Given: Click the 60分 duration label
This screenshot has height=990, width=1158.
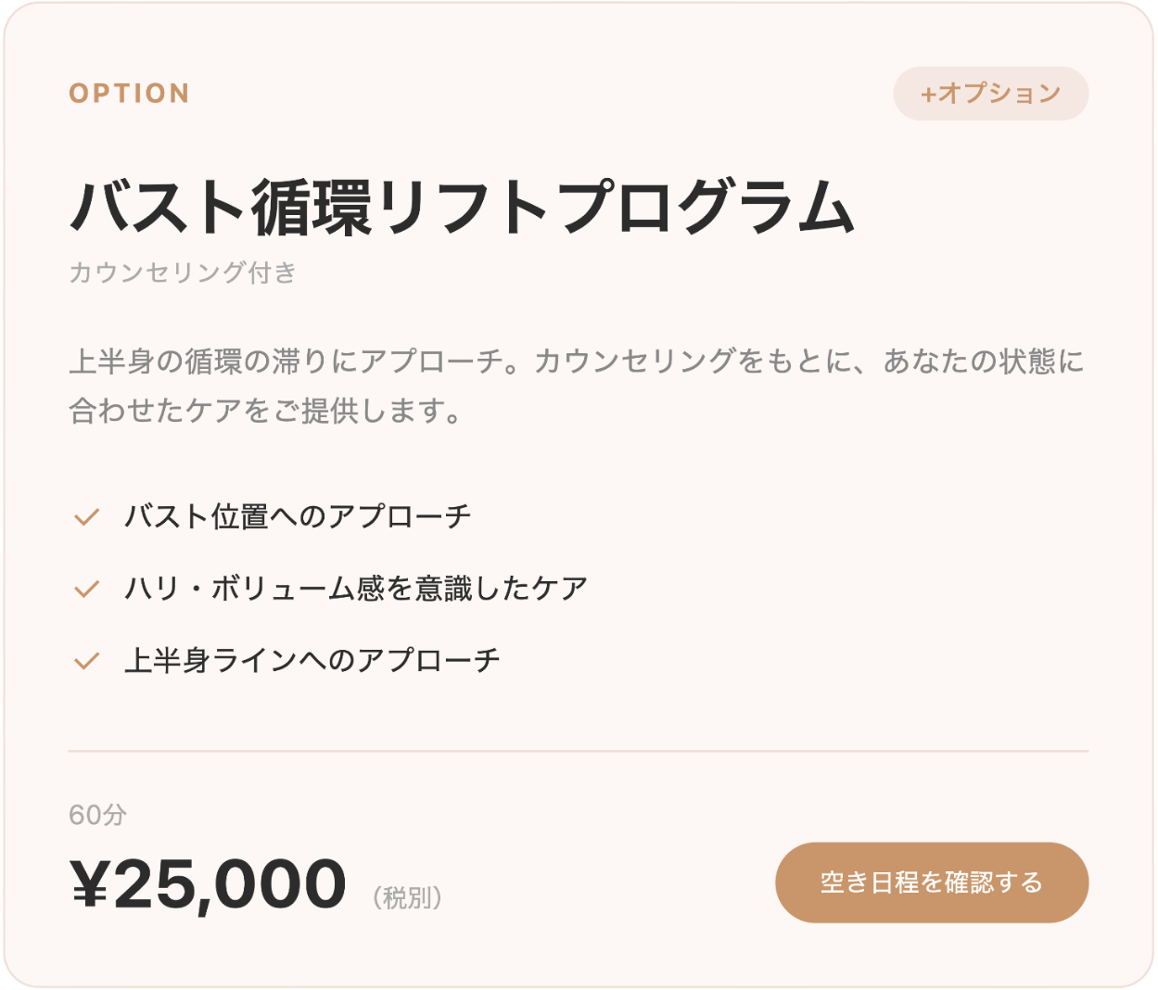Looking at the screenshot, I should click(97, 815).
